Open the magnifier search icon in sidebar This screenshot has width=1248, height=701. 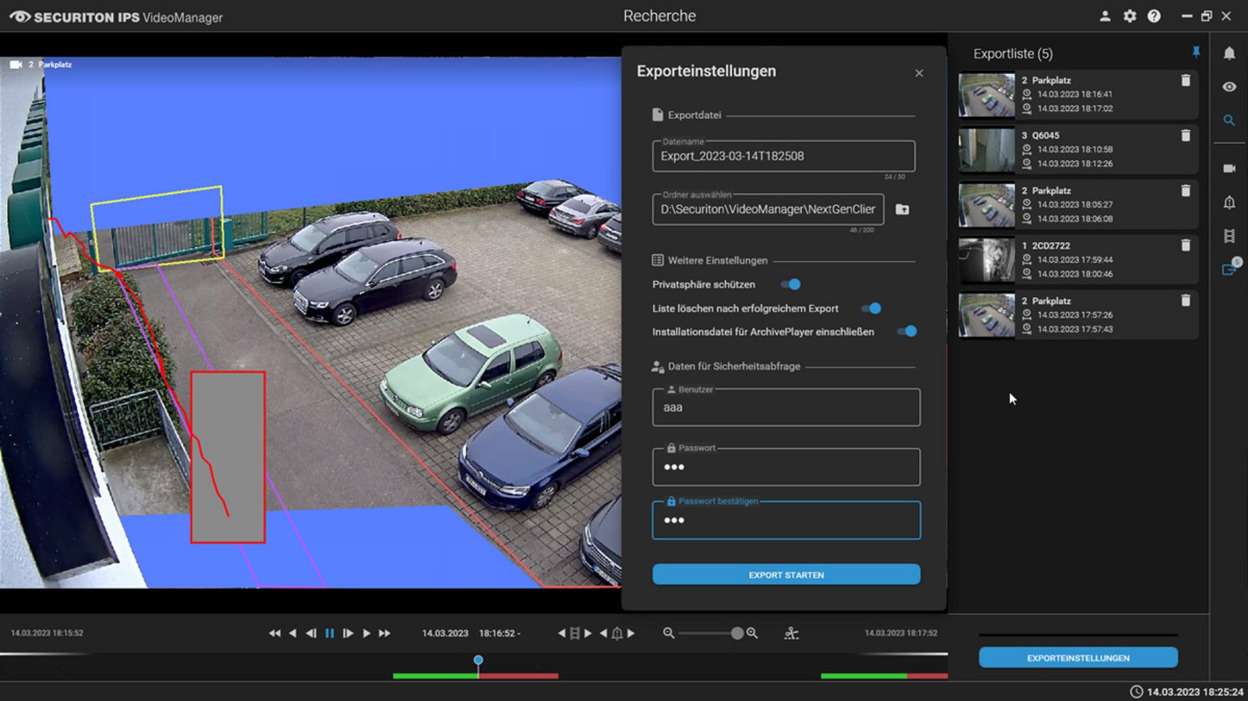pyautogui.click(x=1228, y=120)
